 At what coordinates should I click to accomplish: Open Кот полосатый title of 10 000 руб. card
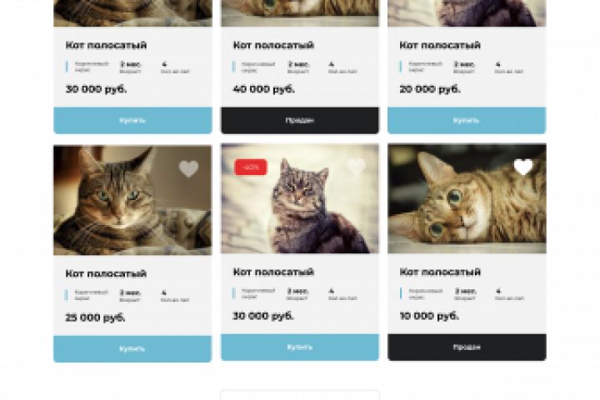tap(440, 272)
